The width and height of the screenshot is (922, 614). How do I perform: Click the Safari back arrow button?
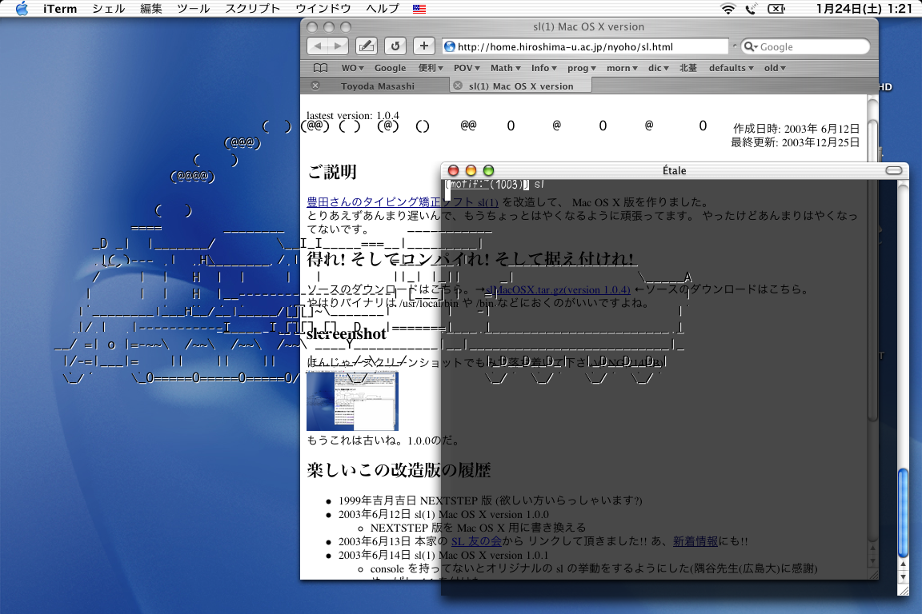tap(318, 46)
